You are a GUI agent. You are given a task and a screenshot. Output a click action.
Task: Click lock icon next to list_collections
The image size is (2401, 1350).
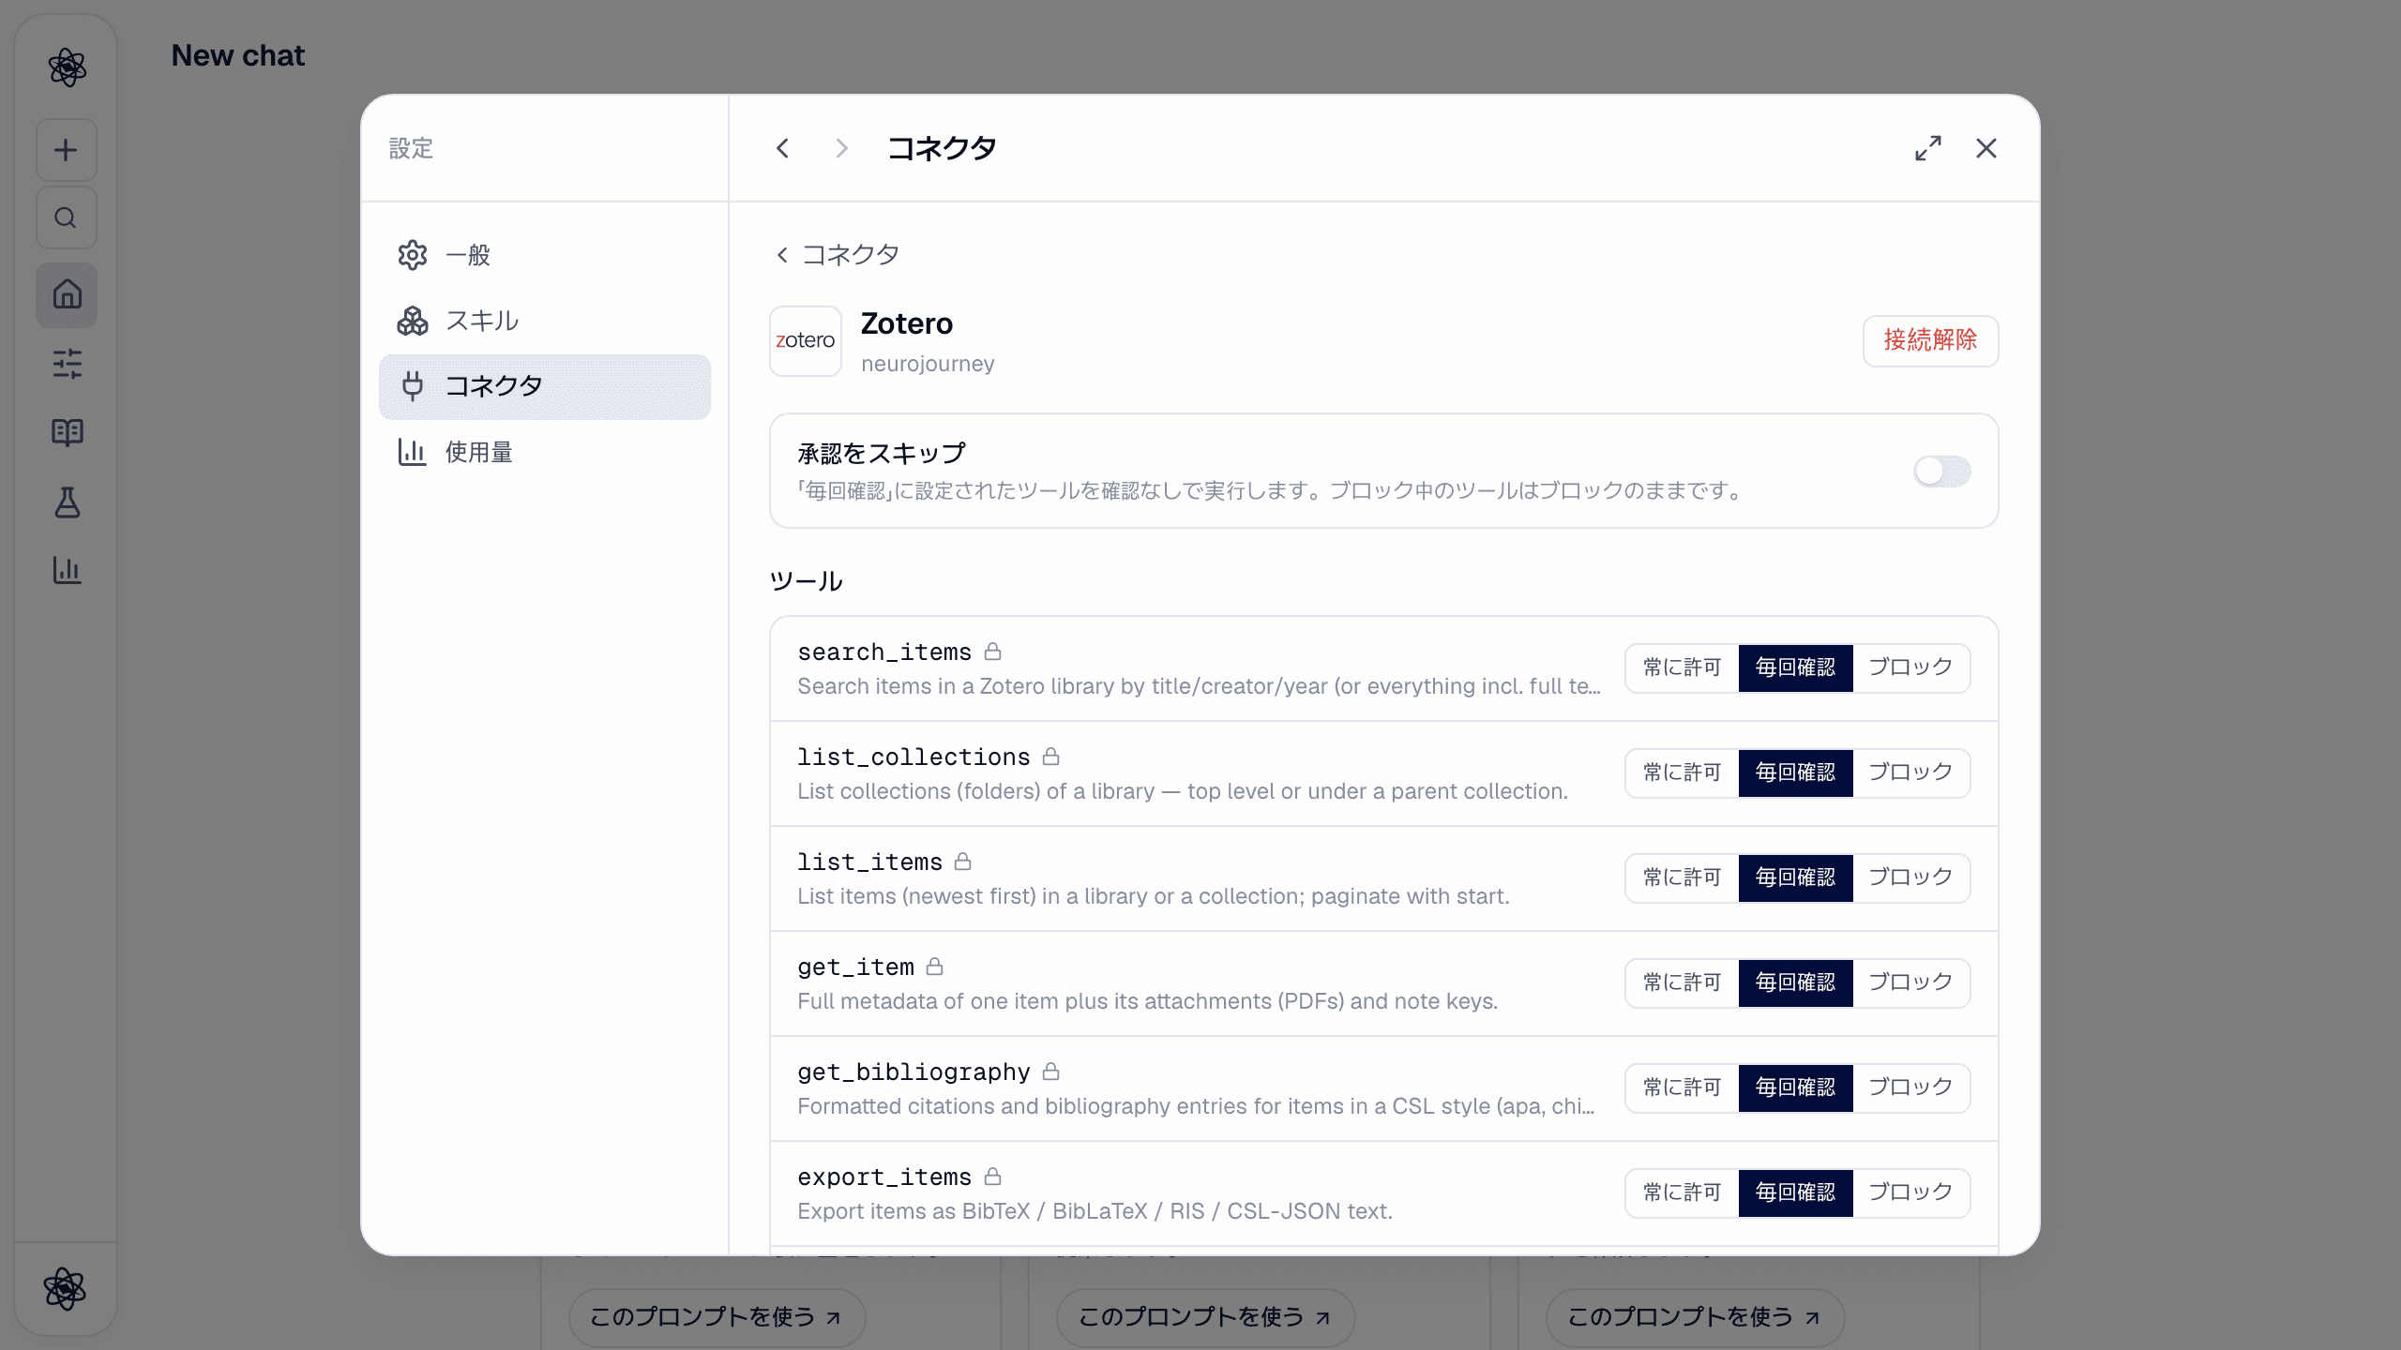click(x=1051, y=757)
